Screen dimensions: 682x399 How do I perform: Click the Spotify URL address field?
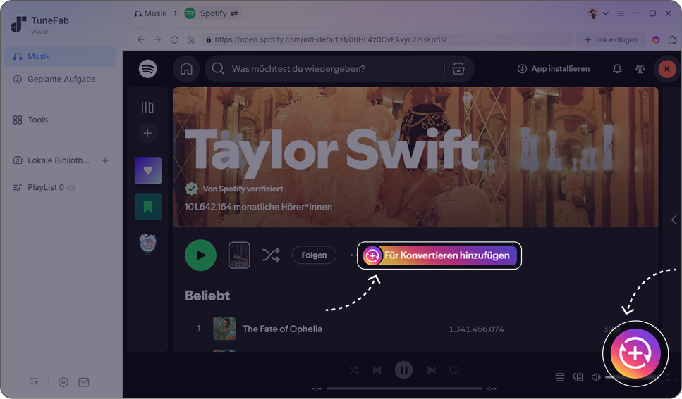386,39
